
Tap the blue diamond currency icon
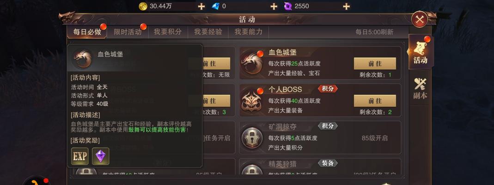click(x=216, y=6)
